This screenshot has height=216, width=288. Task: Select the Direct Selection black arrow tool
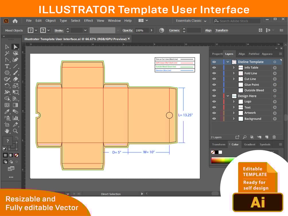point(15,47)
